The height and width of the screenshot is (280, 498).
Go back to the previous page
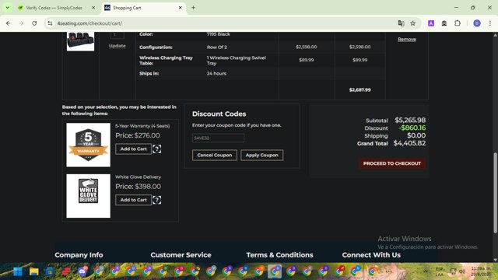point(9,23)
